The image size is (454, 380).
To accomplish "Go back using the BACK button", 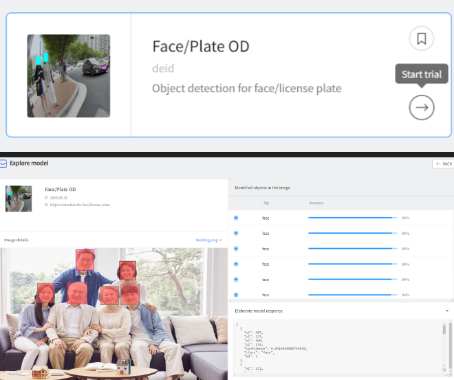I will 442,164.
